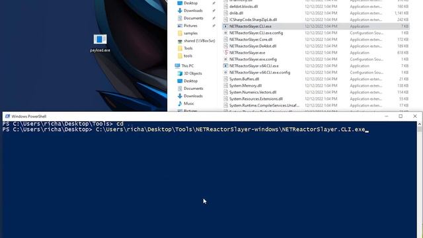The width and height of the screenshot is (423, 238).
Task: Click the gear icon of NETReactorSlayer.exe.config
Action: tap(226, 59)
